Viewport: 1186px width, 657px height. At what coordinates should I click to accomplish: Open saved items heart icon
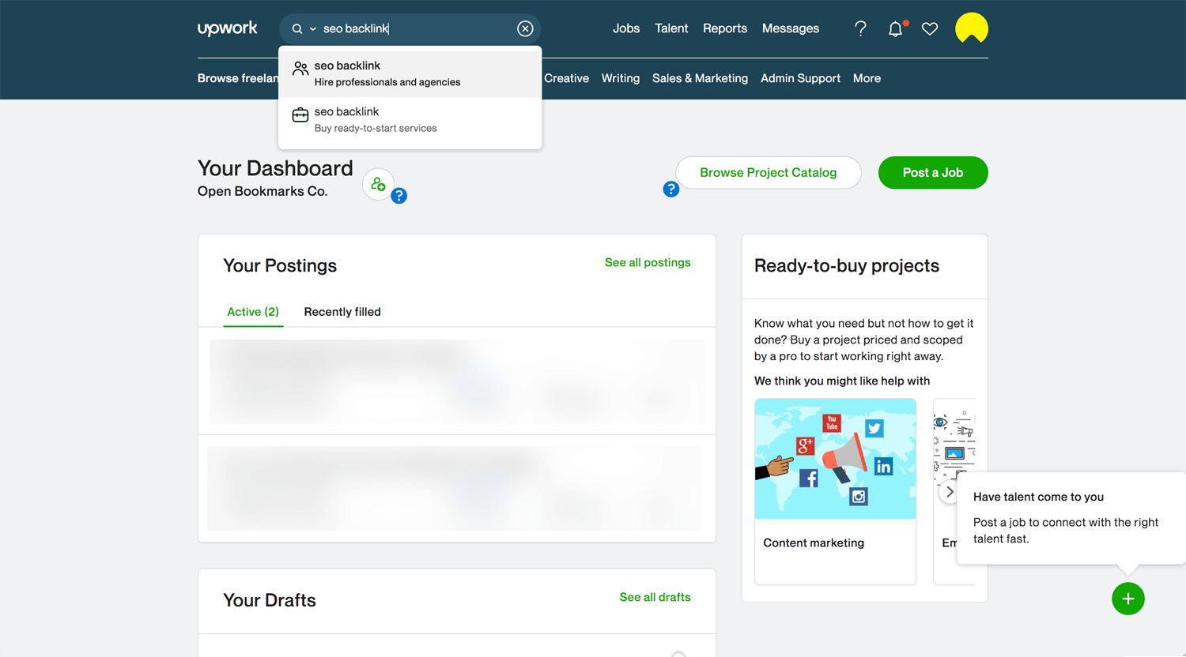point(930,29)
